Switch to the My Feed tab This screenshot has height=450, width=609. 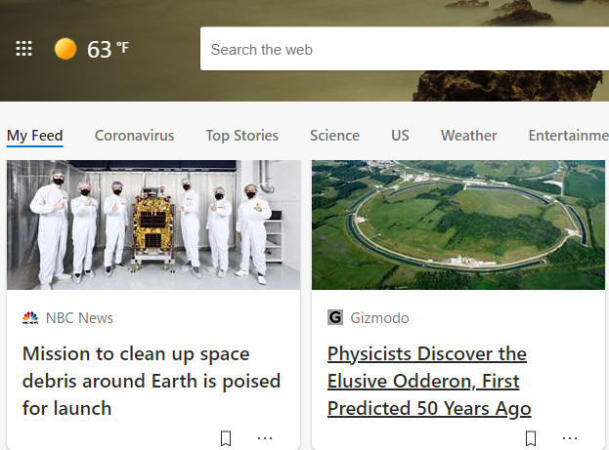(35, 136)
